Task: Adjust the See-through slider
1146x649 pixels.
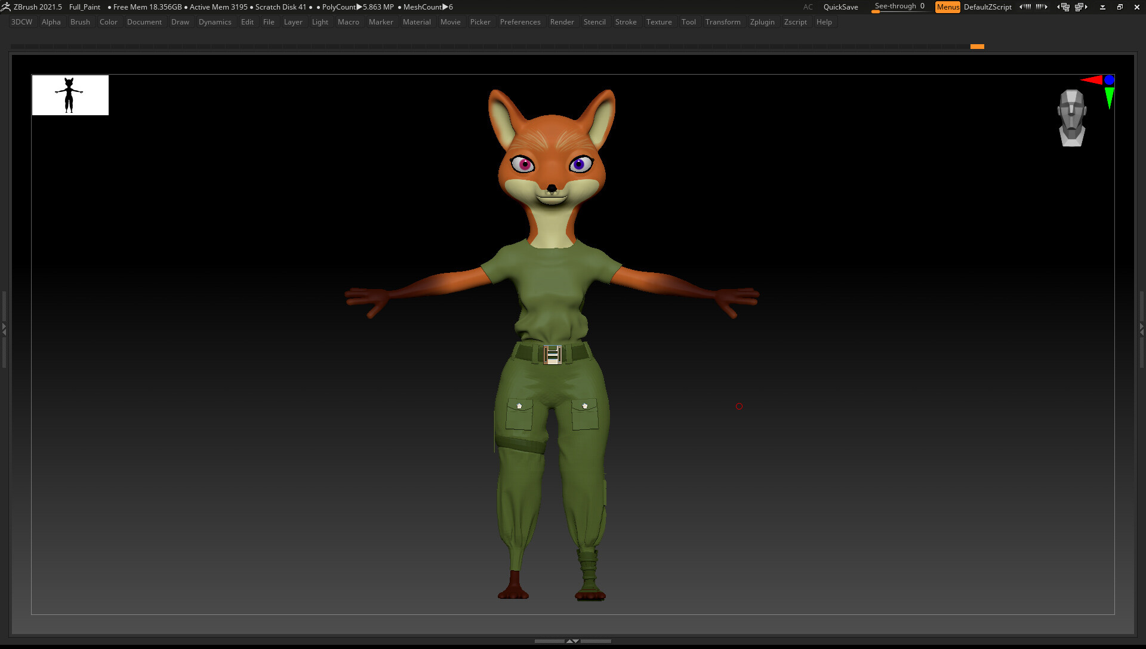Action: pyautogui.click(x=899, y=7)
